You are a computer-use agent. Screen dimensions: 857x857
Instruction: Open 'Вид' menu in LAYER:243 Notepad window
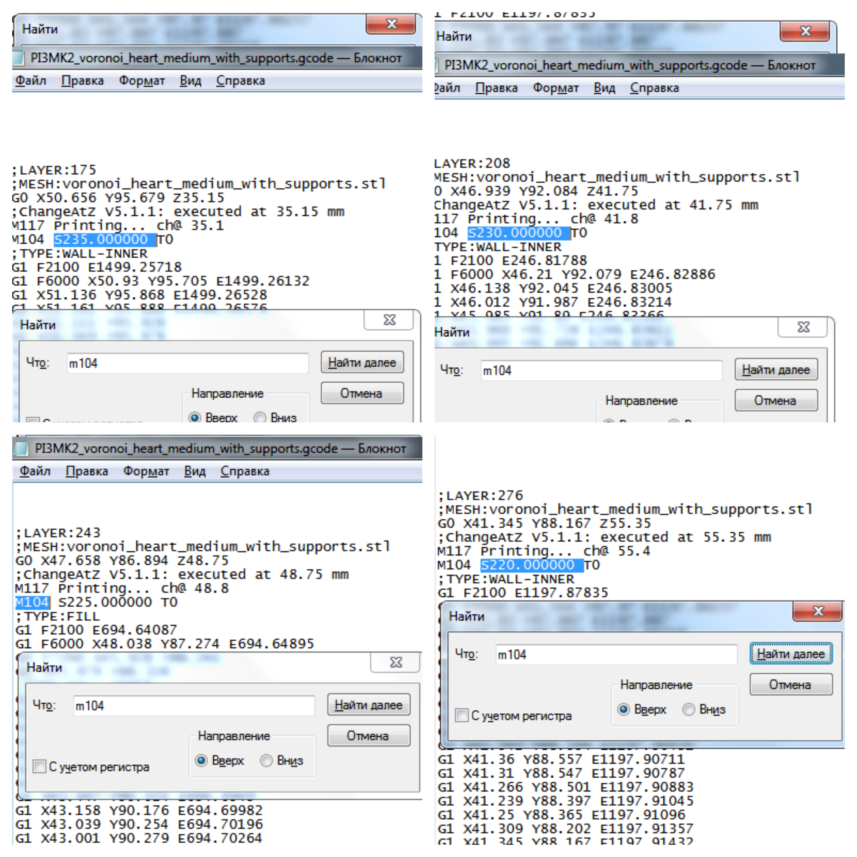195,471
